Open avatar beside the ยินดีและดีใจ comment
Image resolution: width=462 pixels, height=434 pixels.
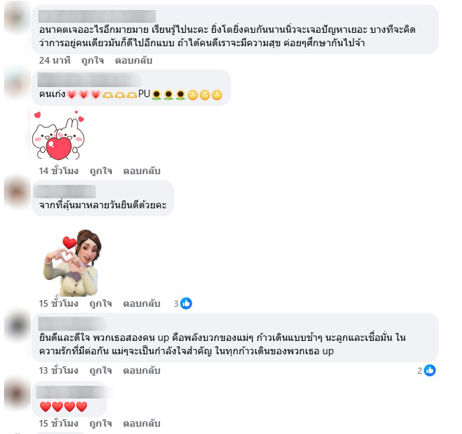click(x=16, y=325)
